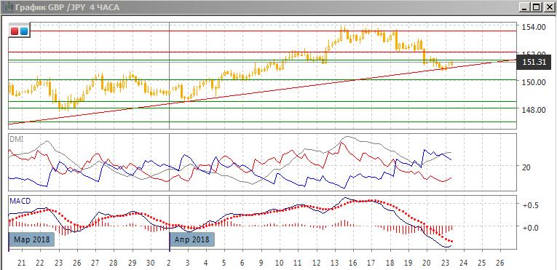Click the DMI level 20 axis label

pos(526,167)
